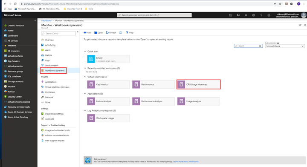Open Metrics in Monitor menu

[46, 55]
